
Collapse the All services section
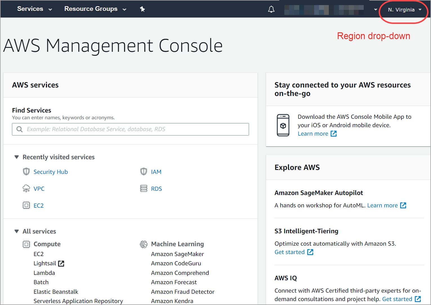click(x=17, y=231)
